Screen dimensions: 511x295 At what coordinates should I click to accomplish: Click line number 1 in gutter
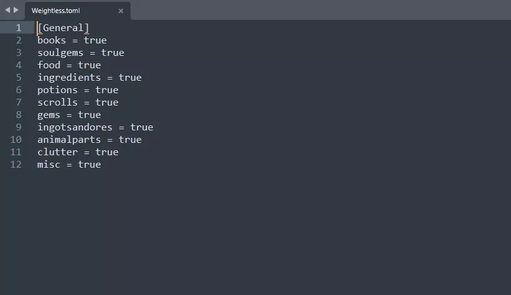click(19, 28)
